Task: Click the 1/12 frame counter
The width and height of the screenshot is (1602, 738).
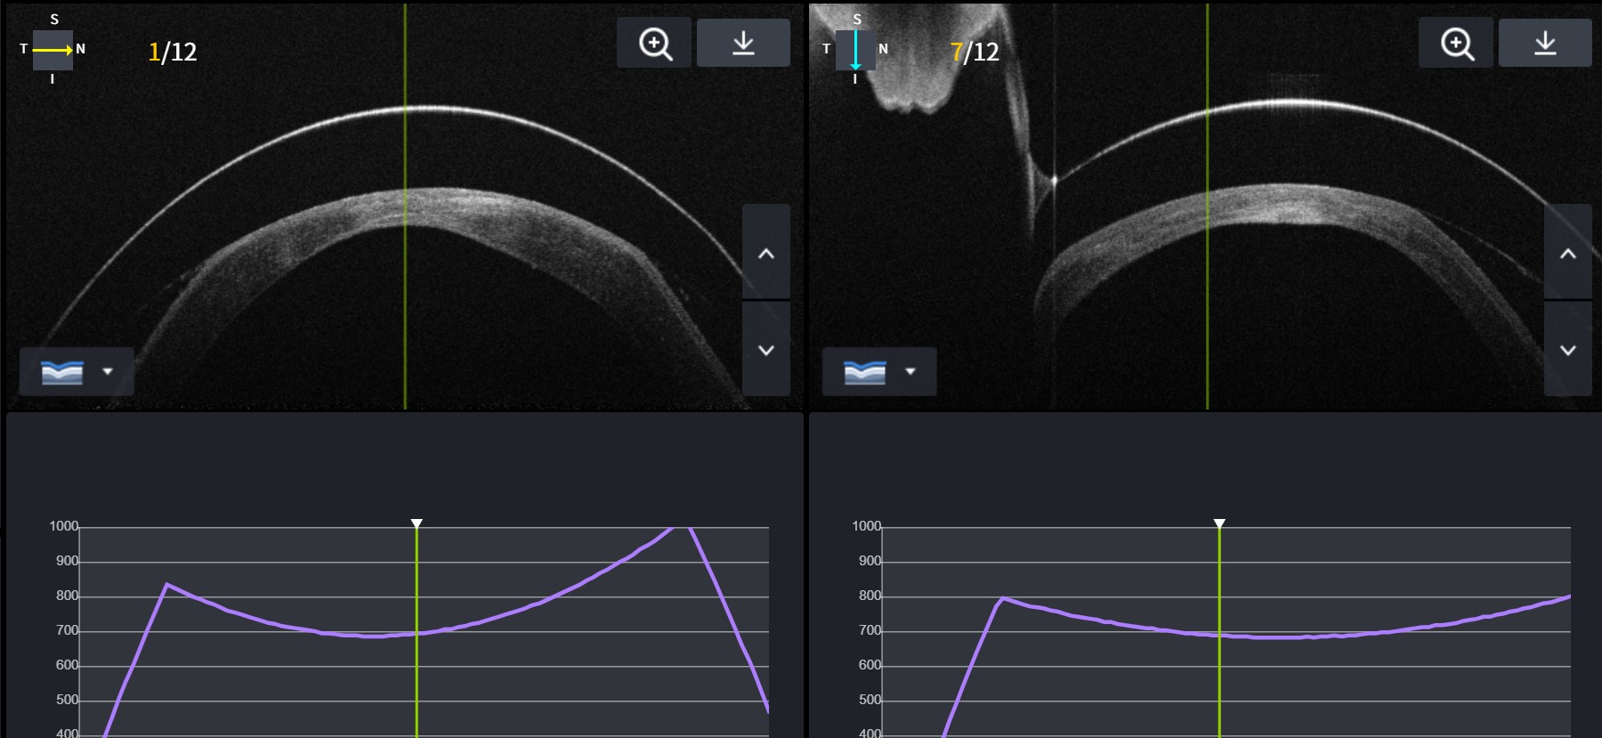Action: pos(173,52)
